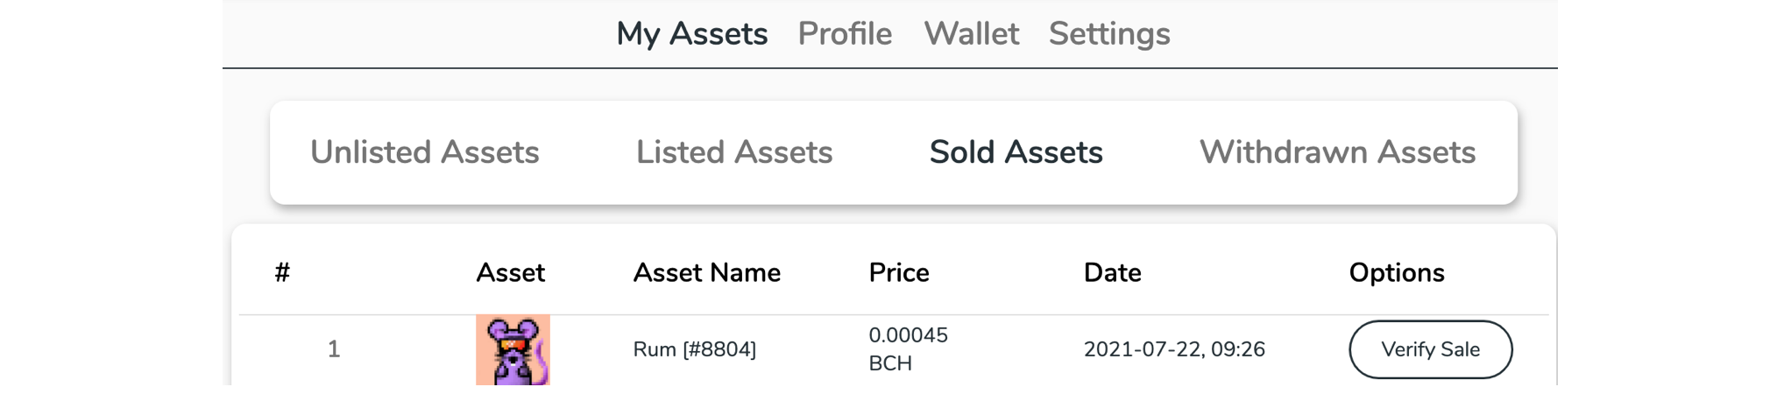This screenshot has height=394, width=1784.
Task: Open the My Assets tab
Action: (691, 34)
